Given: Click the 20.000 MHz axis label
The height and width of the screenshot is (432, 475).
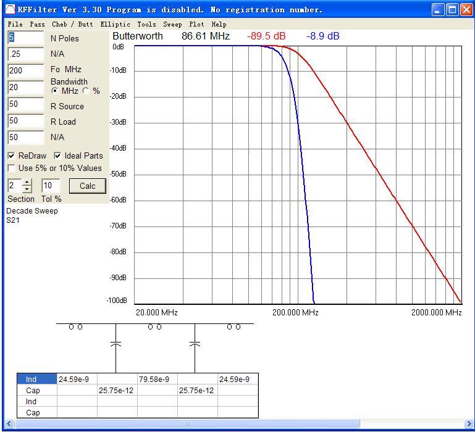Looking at the screenshot, I should (x=157, y=312).
